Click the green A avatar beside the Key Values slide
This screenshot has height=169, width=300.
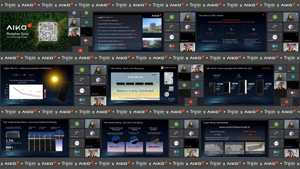(275, 17)
